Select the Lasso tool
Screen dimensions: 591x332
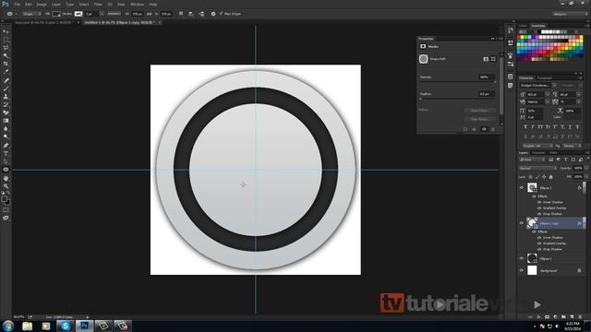tap(6, 48)
